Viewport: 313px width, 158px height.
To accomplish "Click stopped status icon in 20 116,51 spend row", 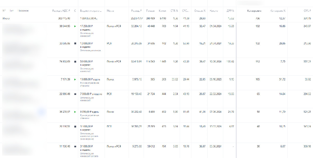I will pos(75,126).
